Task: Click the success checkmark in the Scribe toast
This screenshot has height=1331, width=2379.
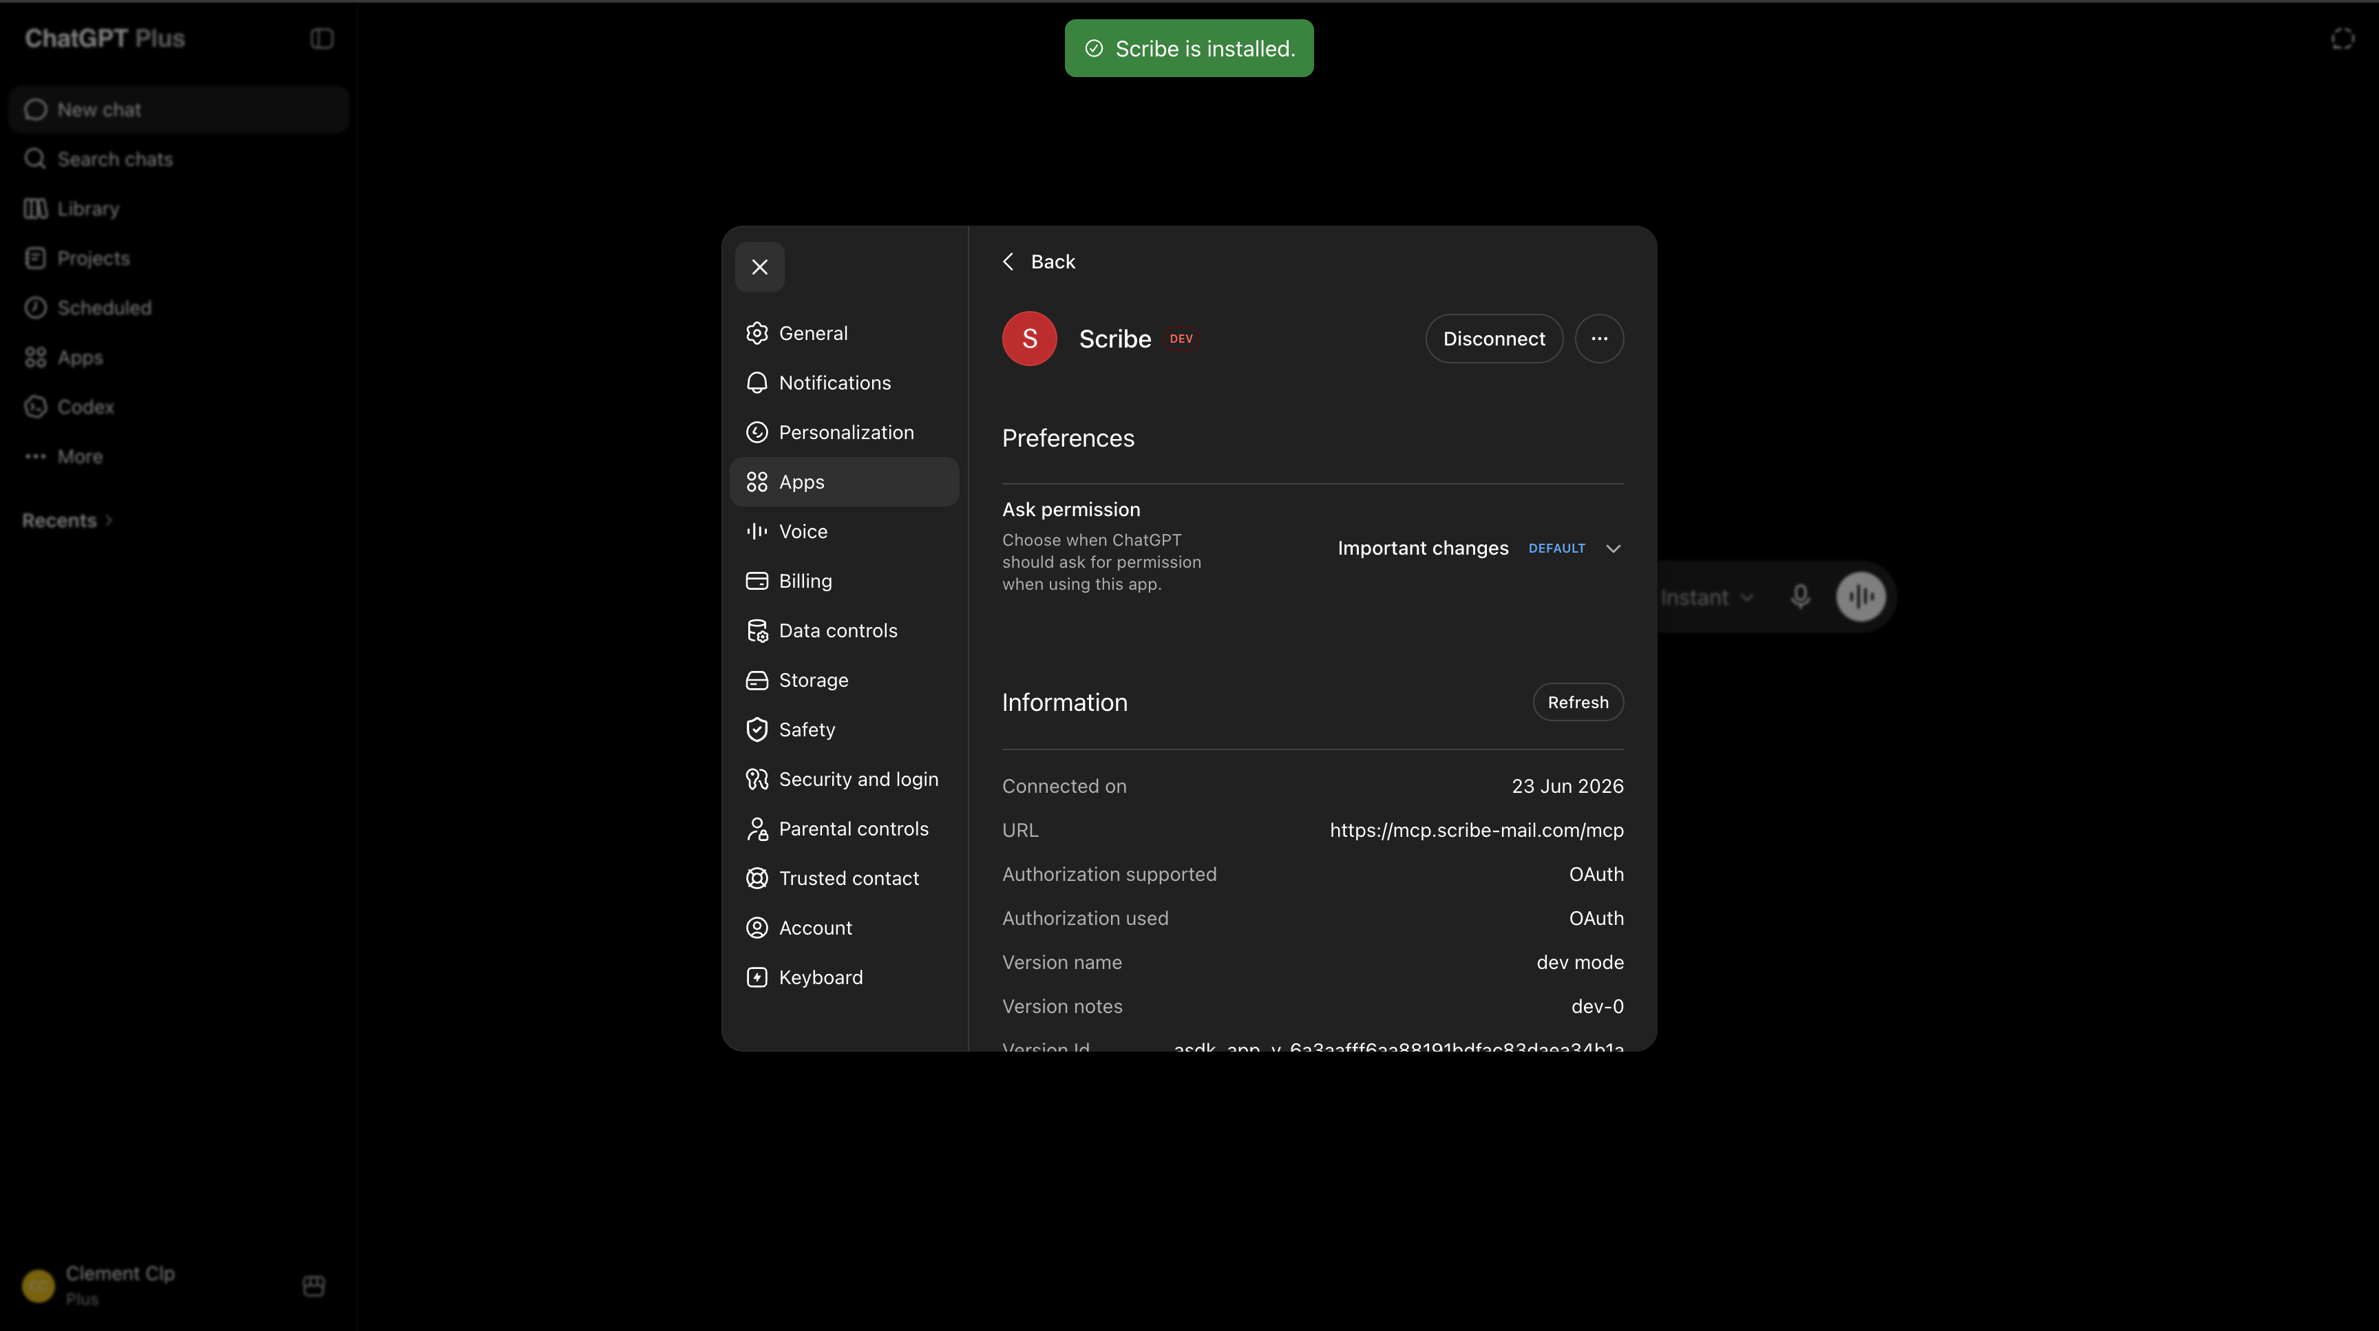Action: coord(1093,49)
